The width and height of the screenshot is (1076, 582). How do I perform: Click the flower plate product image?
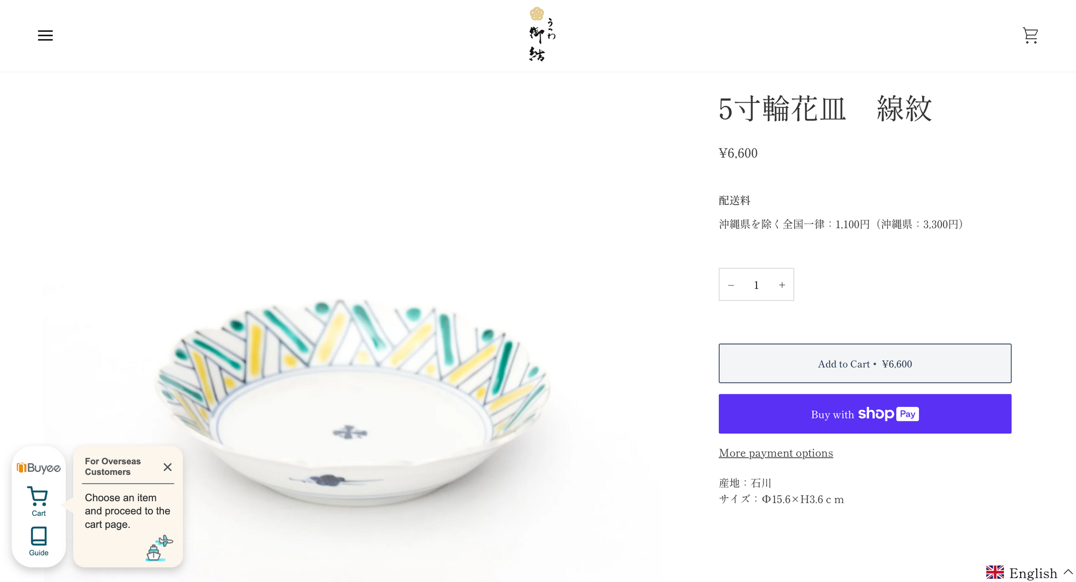point(352,398)
